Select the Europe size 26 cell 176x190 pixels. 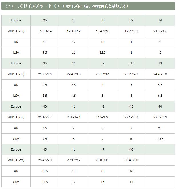pyautogui.click(x=45, y=20)
